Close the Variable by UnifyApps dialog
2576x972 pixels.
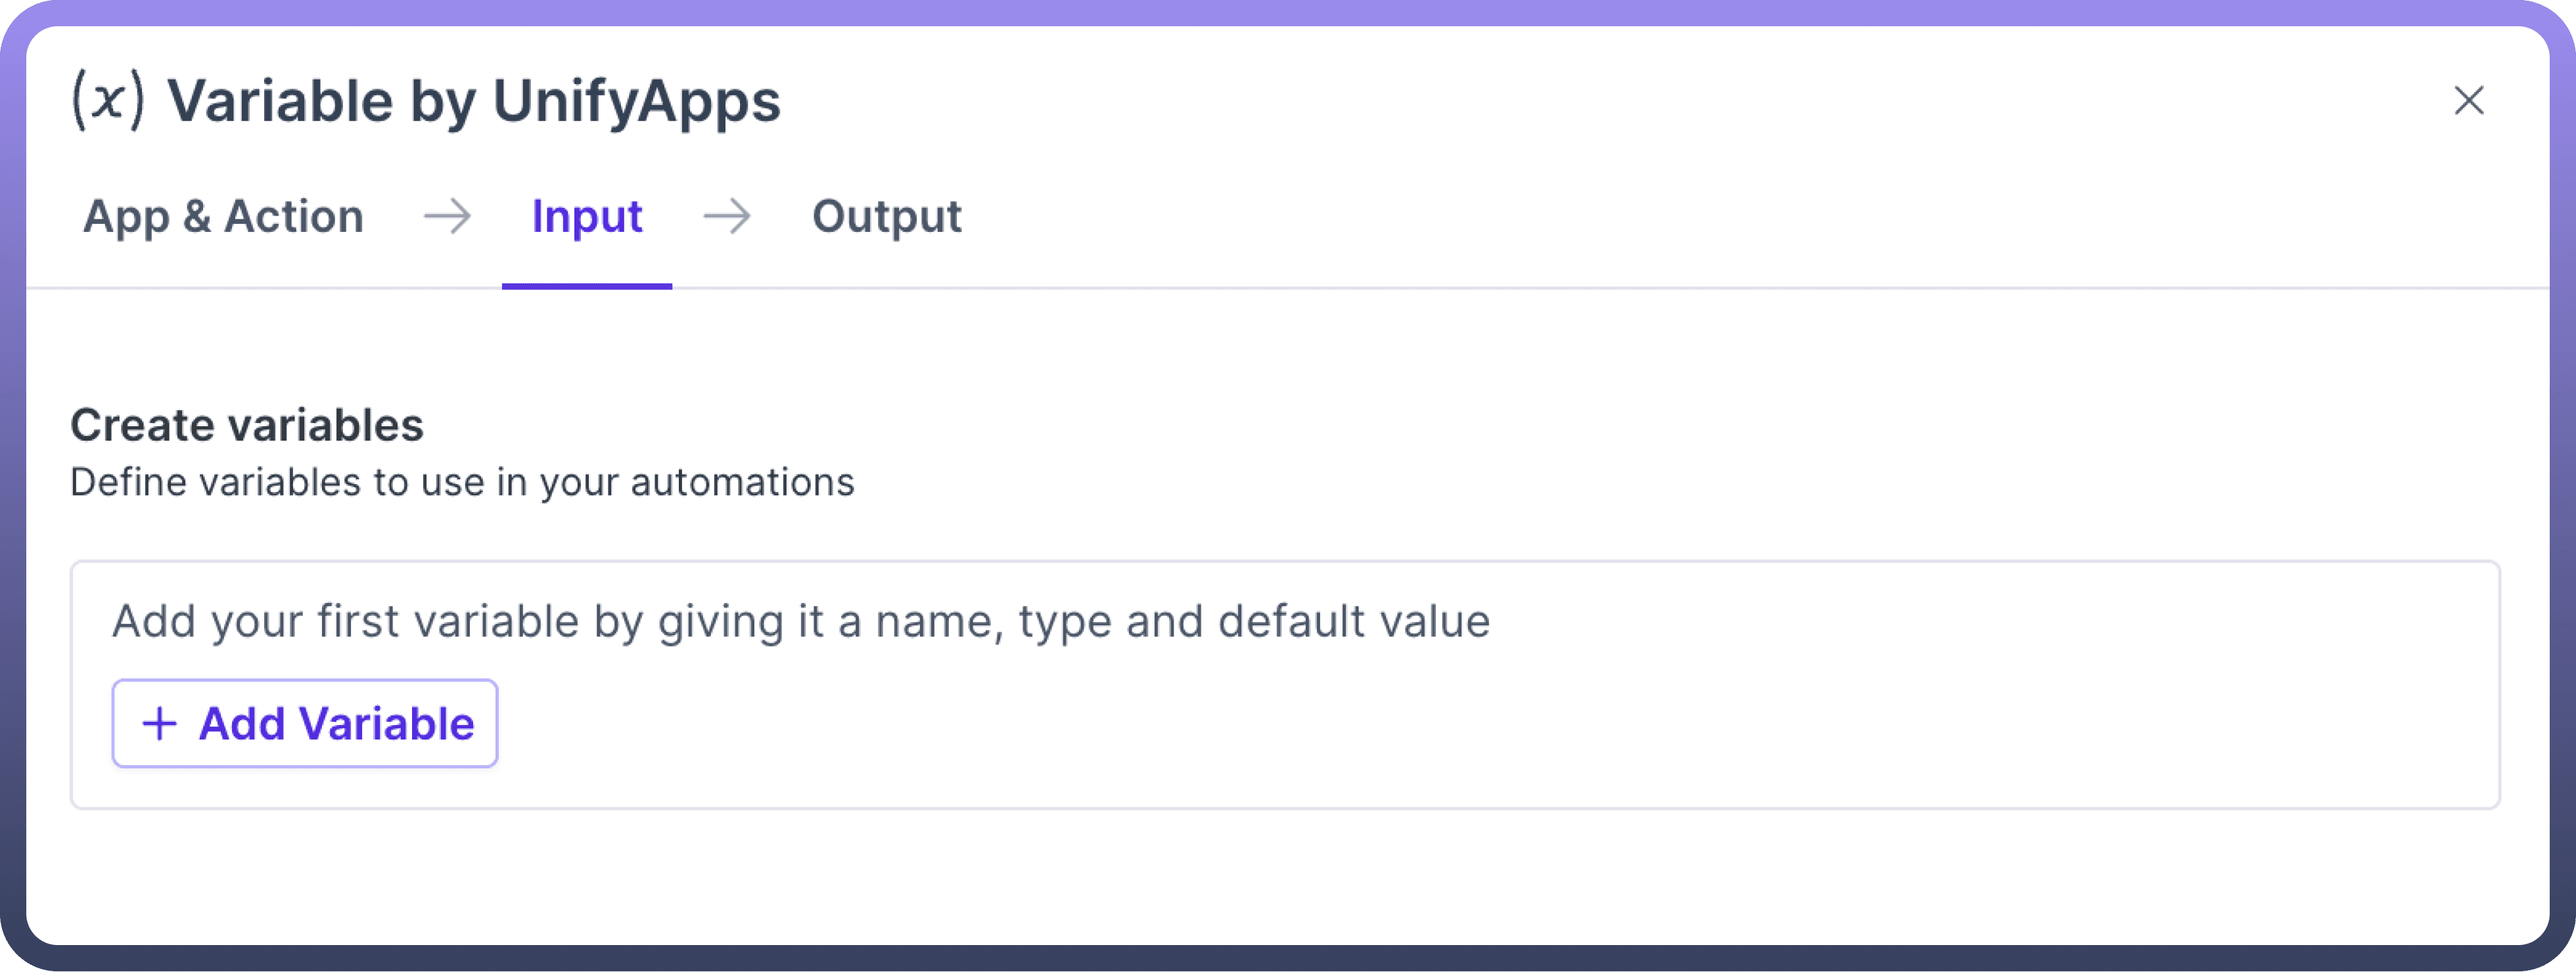click(2468, 100)
